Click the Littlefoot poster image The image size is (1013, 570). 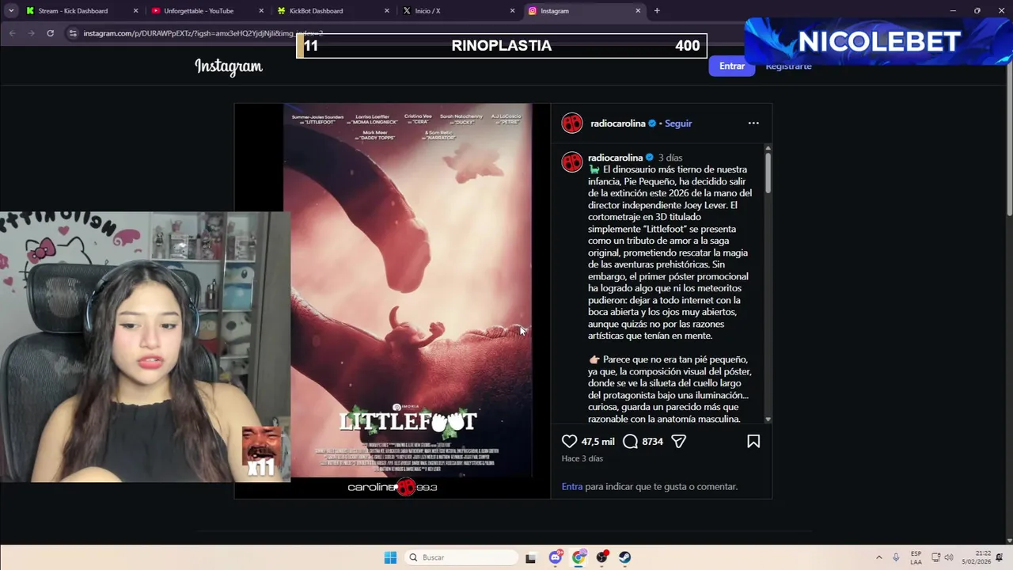(408, 291)
